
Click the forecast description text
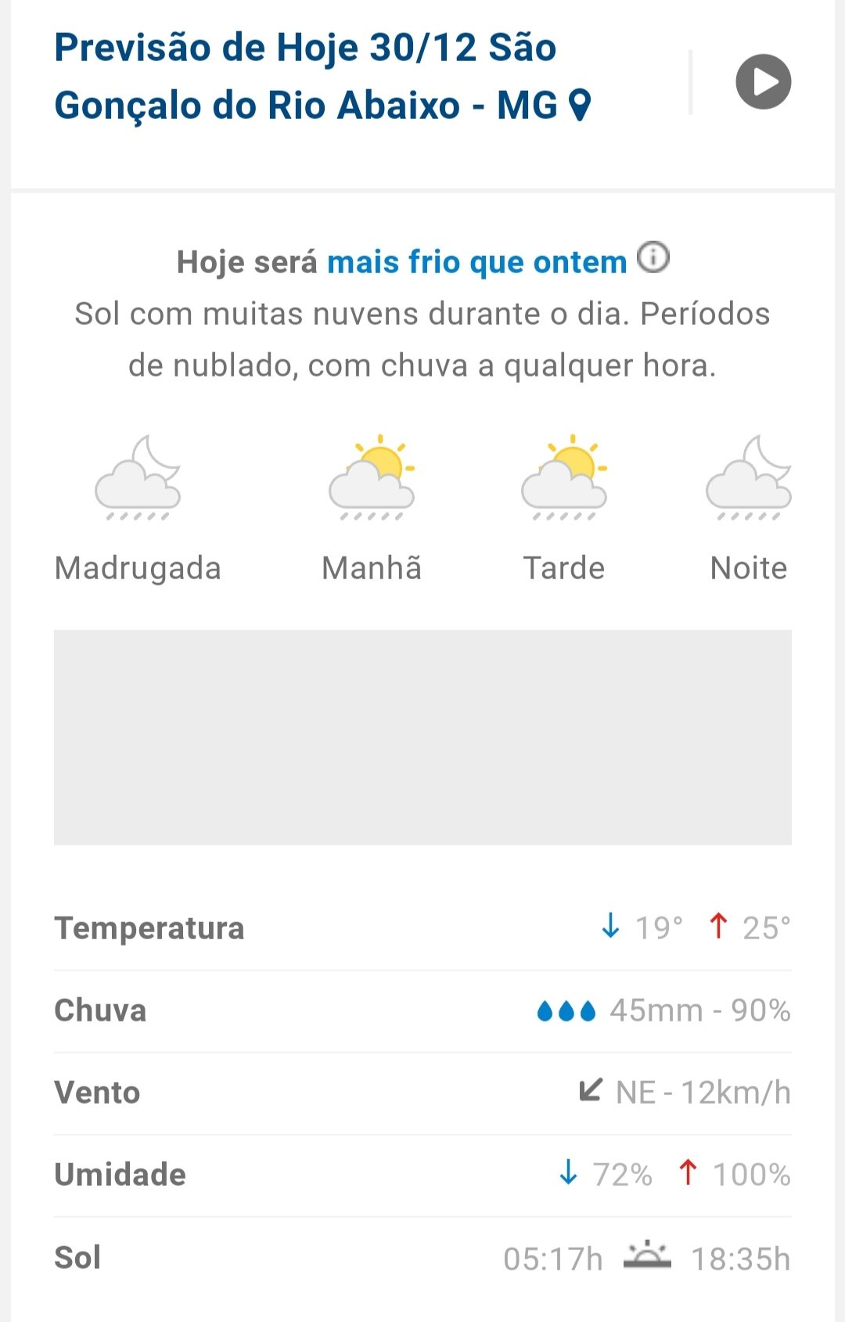point(422,340)
